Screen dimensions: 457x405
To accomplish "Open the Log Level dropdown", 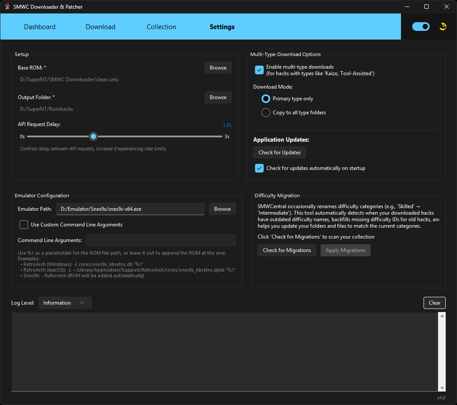I will tap(65, 302).
